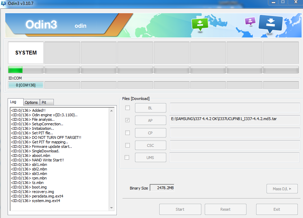Click log line 'File analysis..'
Image resolution: width=303 pixels, height=218 pixels.
click(x=33, y=119)
